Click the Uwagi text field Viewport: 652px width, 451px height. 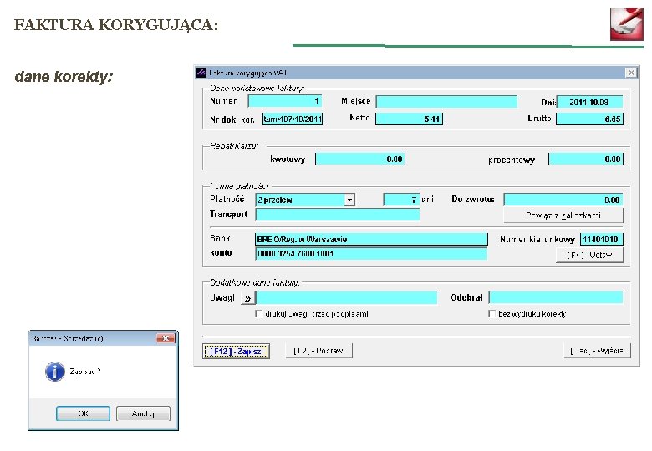(346, 298)
